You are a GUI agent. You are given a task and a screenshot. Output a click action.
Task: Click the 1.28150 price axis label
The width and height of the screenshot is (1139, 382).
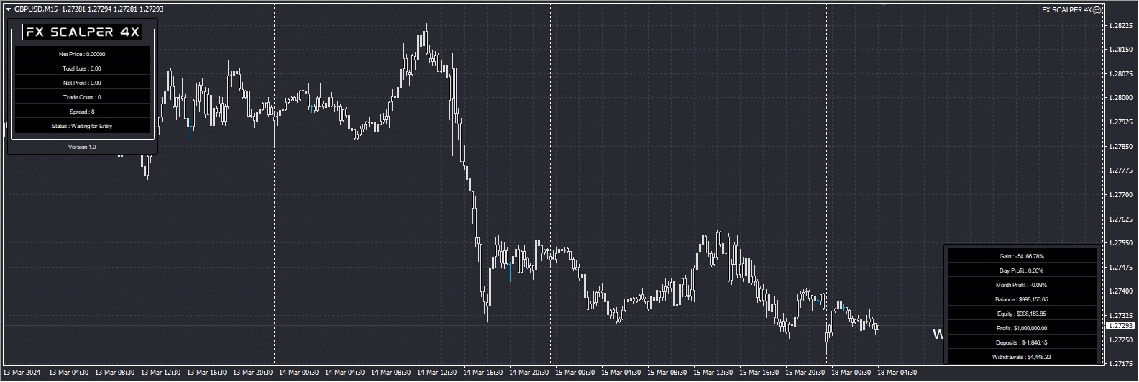click(x=1121, y=50)
